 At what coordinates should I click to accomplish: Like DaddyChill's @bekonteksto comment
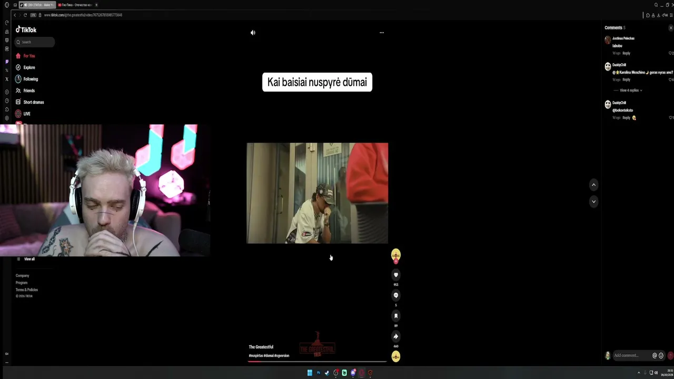(670, 118)
